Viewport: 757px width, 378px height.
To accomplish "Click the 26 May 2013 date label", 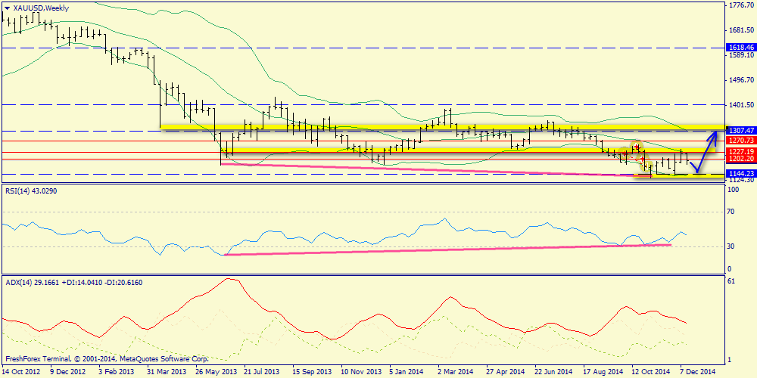I will pos(217,372).
